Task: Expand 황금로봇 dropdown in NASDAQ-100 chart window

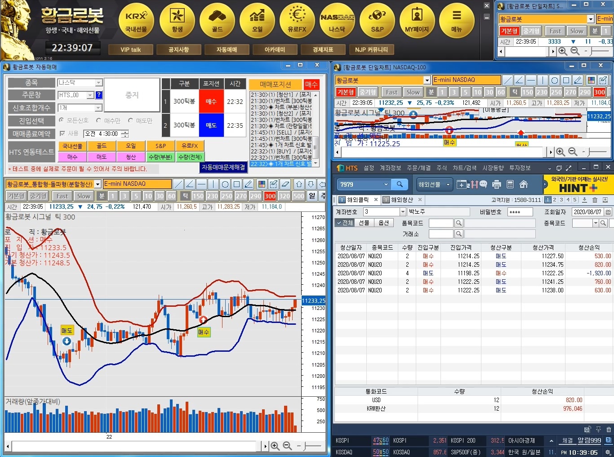Action: [427, 80]
